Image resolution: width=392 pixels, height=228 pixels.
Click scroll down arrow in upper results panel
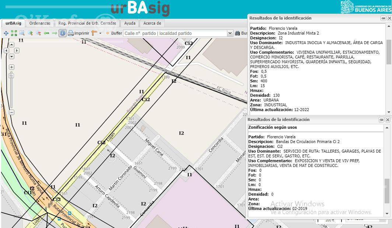[389, 112]
